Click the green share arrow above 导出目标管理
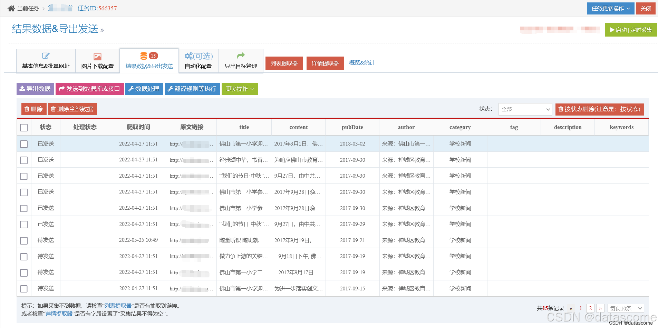The width and height of the screenshot is (658, 328). 241,56
